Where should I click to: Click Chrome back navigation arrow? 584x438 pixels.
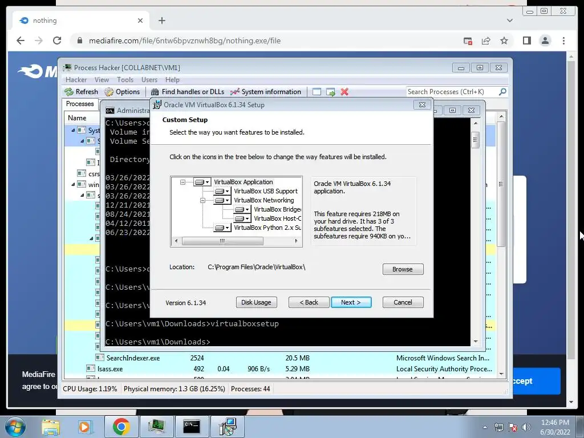21,40
